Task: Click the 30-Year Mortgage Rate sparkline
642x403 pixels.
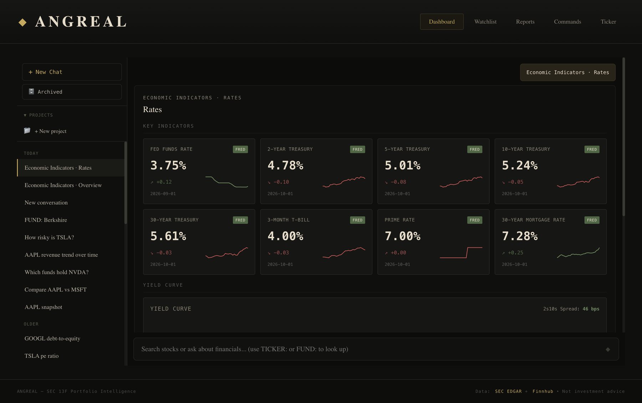Action: (578, 252)
